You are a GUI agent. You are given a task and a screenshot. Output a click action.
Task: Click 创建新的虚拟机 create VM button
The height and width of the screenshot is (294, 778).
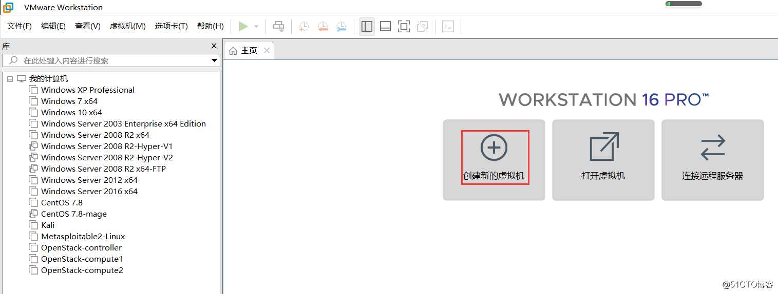click(494, 160)
